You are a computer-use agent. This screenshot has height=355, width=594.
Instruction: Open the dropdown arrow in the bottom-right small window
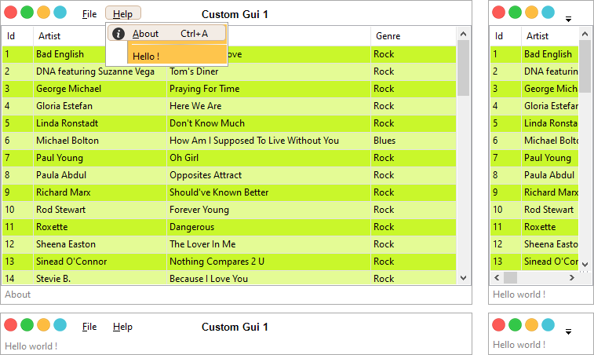pyautogui.click(x=568, y=331)
